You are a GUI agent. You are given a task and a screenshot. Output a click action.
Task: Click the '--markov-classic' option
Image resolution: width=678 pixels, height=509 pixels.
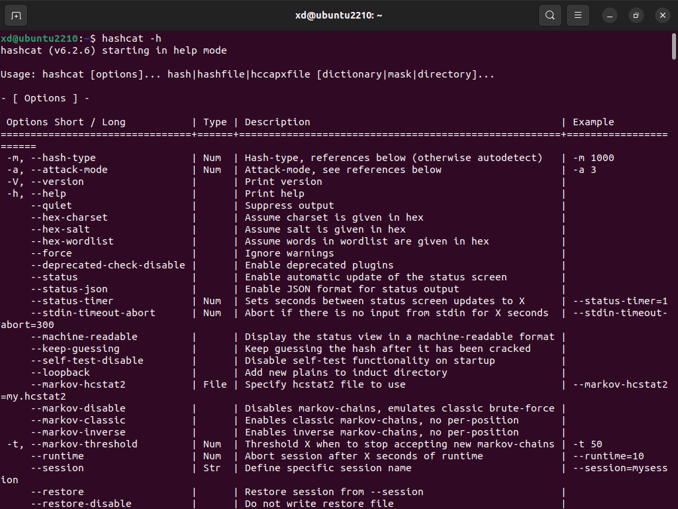(78, 420)
